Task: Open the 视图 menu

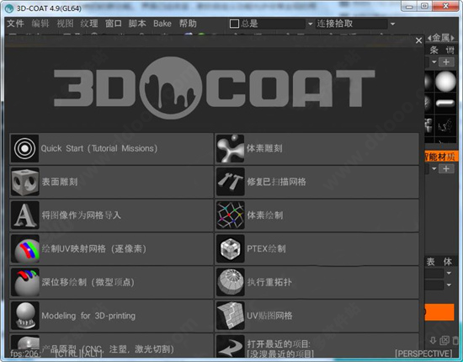Action: tap(65, 24)
